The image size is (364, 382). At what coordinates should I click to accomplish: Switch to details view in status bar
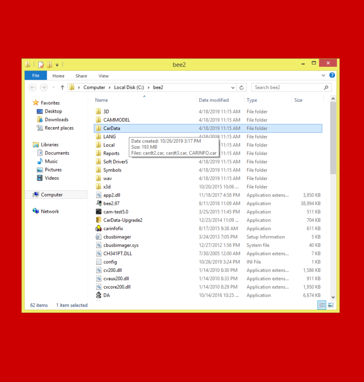tap(322, 305)
